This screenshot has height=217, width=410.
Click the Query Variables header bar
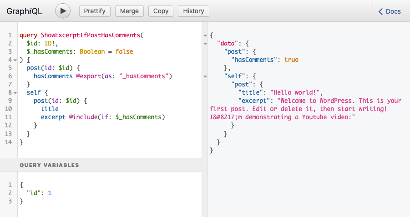[101, 165]
